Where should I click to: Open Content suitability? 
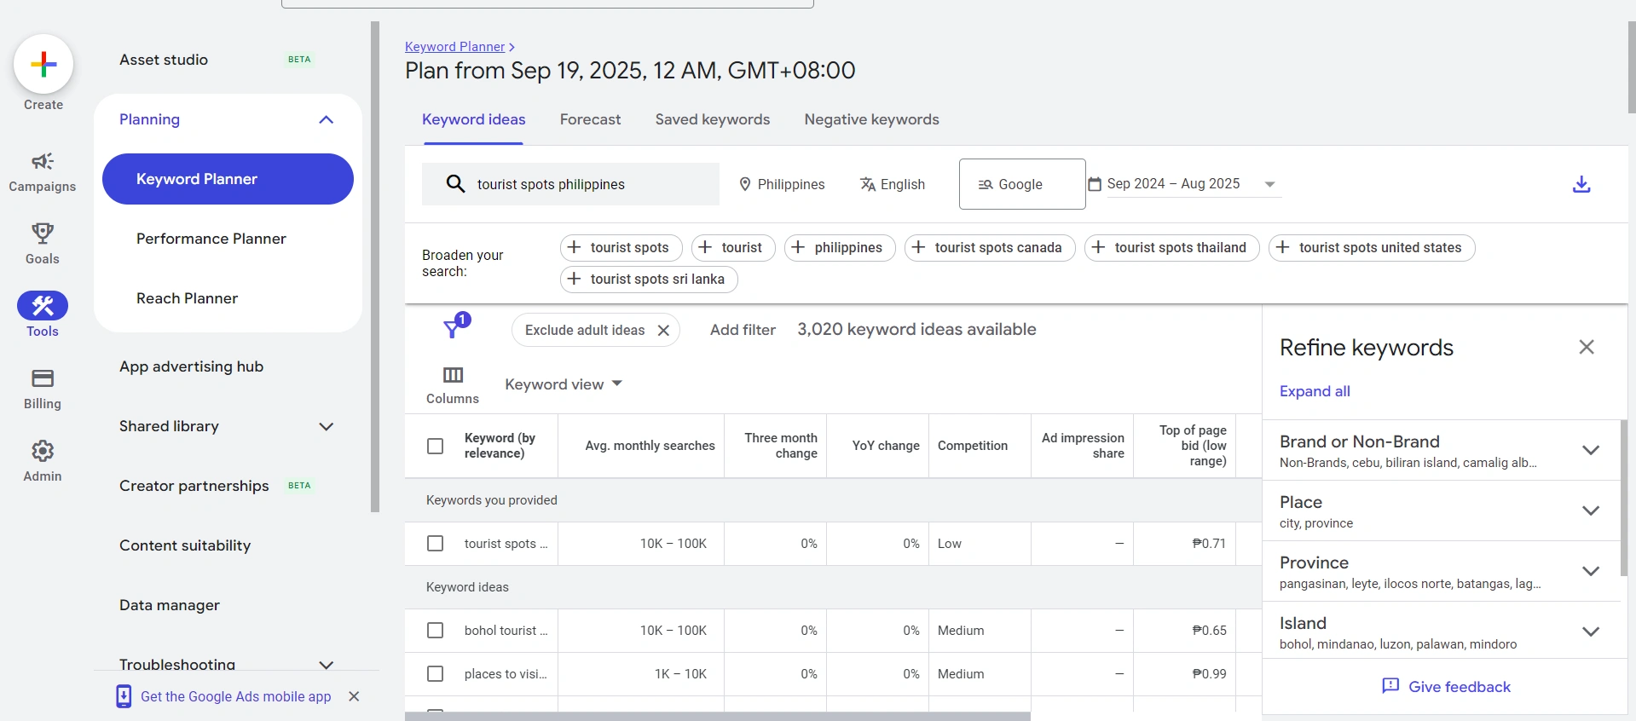(185, 545)
